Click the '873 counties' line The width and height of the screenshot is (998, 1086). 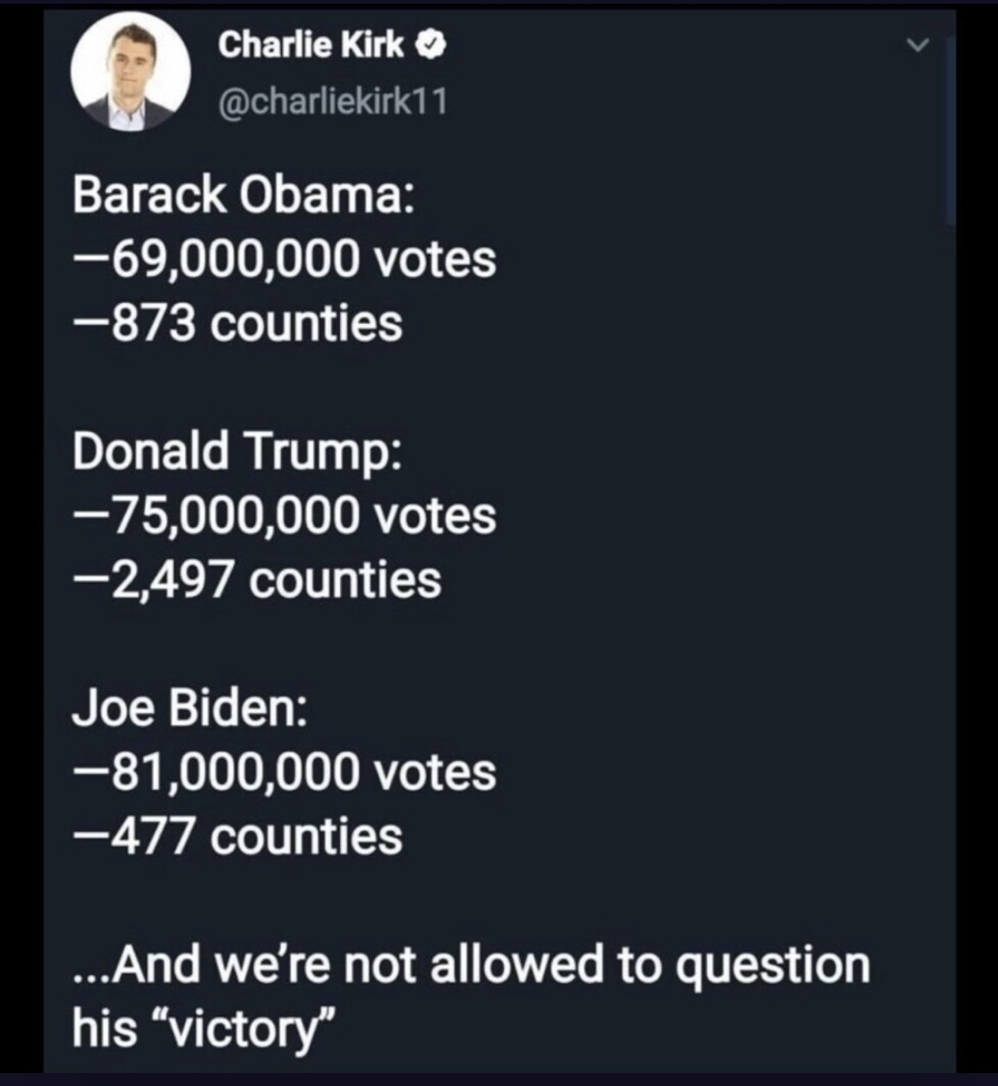coord(238,323)
